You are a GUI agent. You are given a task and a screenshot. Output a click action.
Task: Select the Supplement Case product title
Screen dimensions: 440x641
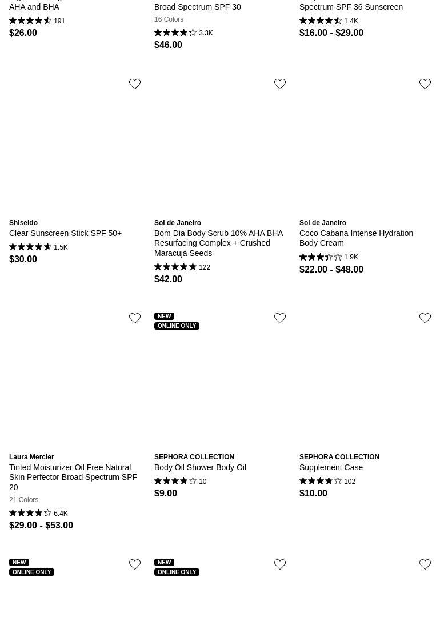pos(331,467)
